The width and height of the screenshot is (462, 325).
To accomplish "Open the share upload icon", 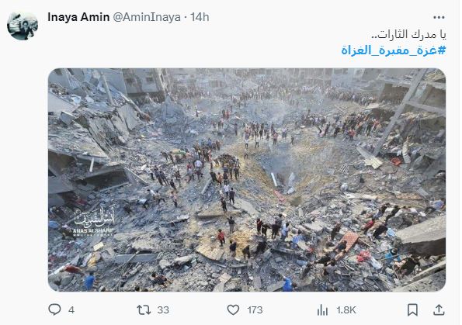I will pyautogui.click(x=439, y=309).
